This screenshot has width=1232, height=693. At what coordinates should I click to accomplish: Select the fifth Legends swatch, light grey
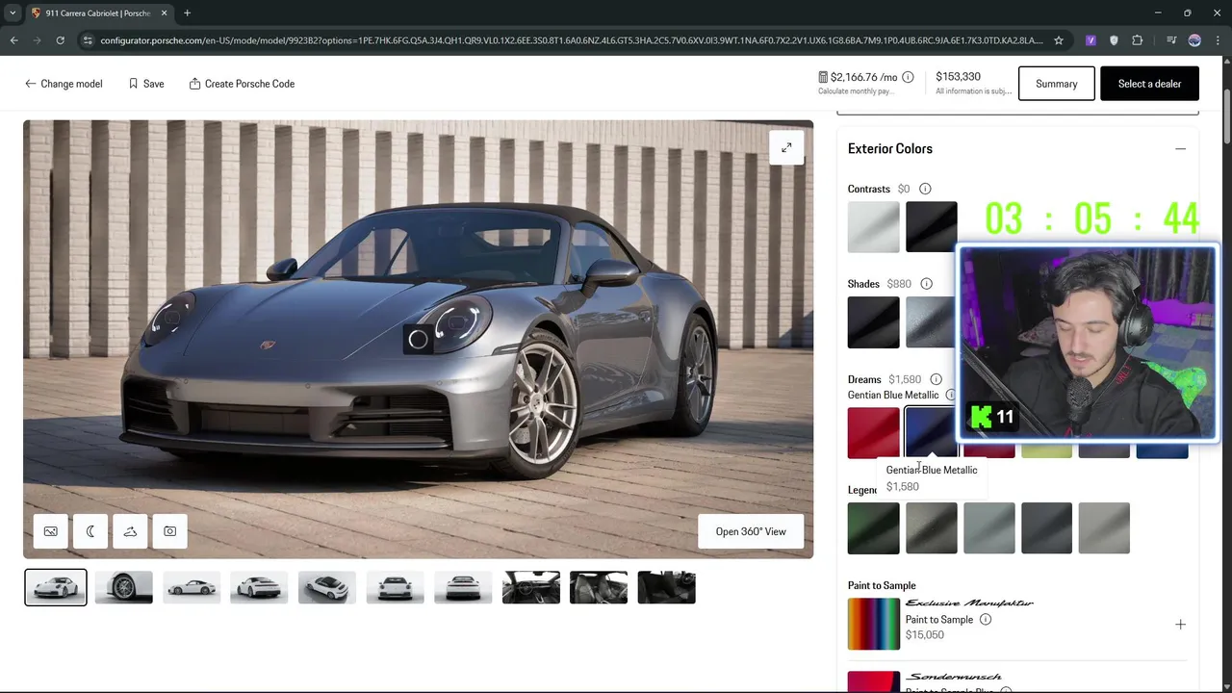(x=1104, y=528)
